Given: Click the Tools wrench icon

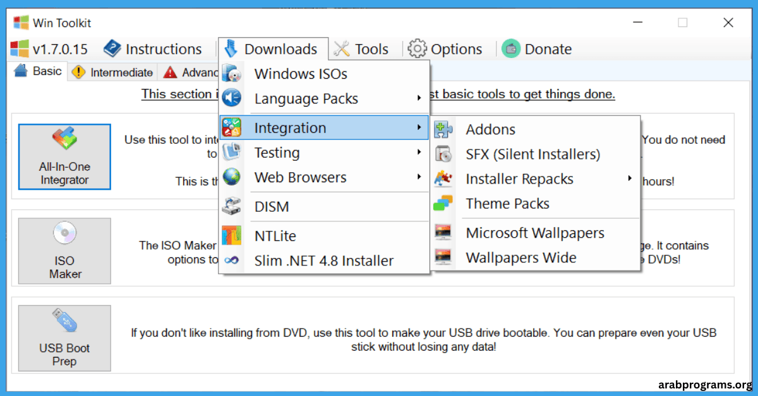Looking at the screenshot, I should pos(342,49).
